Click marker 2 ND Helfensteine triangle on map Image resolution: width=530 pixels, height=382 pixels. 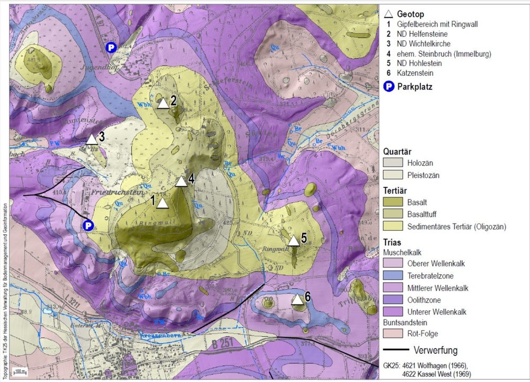[163, 105]
